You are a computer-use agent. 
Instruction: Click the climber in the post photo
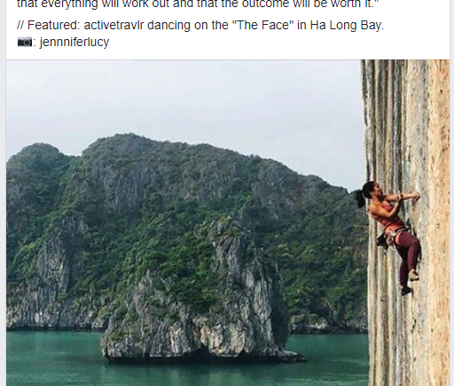coord(388,238)
